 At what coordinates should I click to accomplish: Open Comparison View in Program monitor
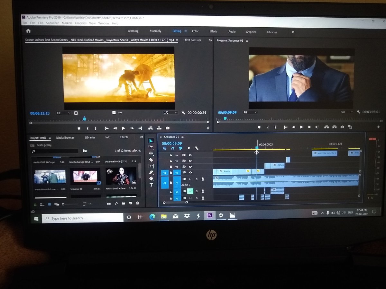pyautogui.click(x=350, y=127)
